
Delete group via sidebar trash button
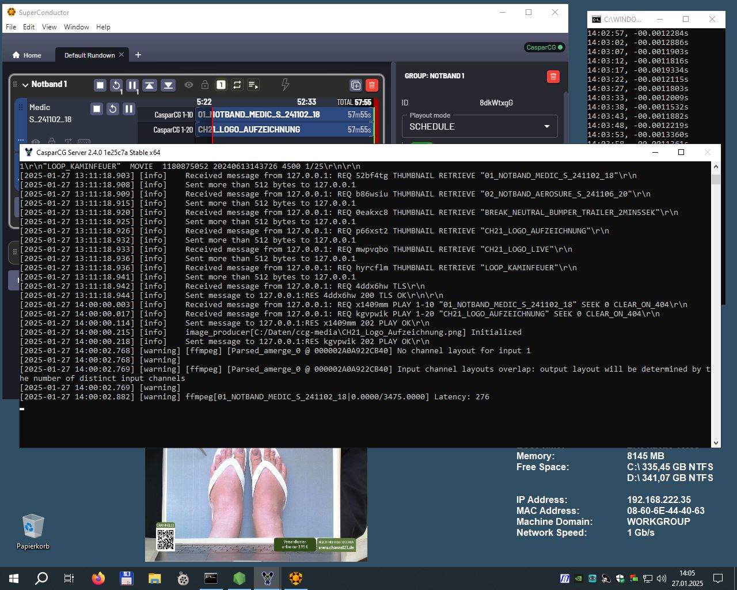click(553, 77)
